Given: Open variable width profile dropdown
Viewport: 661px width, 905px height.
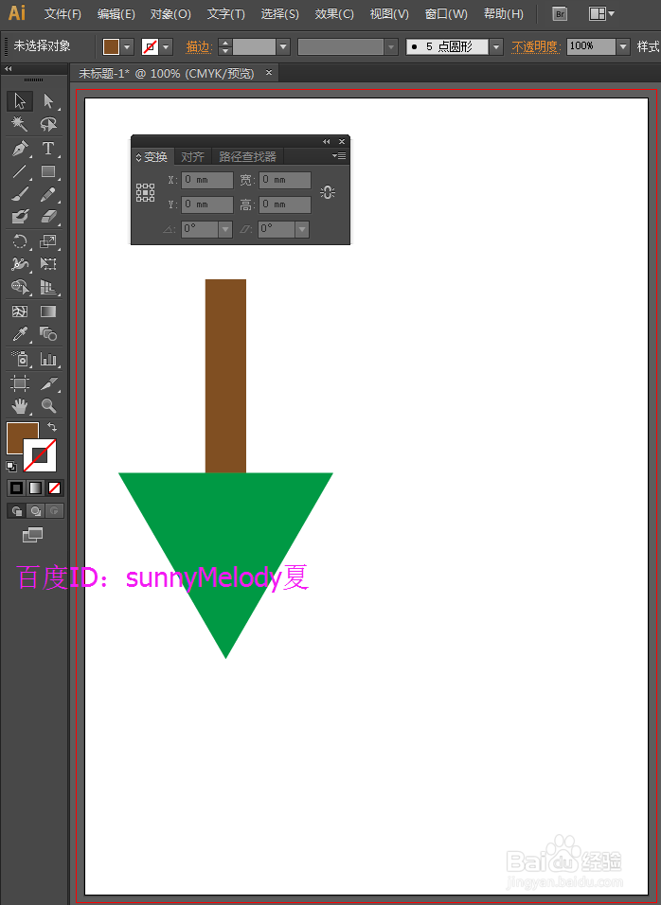Looking at the screenshot, I should click(x=391, y=46).
